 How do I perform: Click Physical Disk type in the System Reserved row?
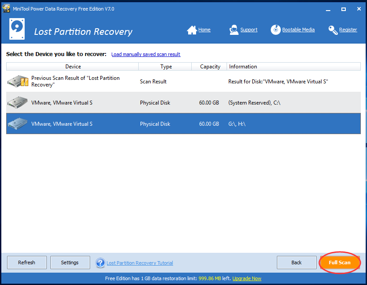[x=155, y=103]
